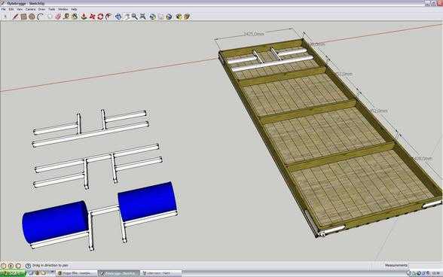Screen dimensions: 443x277
Task: Select the Rectangle drawing tool
Action: click(23, 17)
